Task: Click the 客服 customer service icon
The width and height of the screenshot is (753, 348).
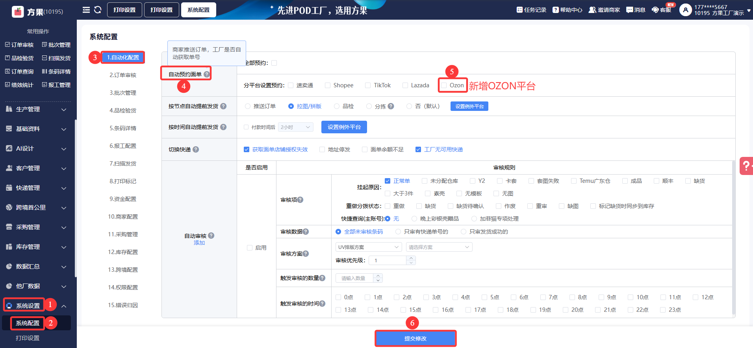Action: [655, 10]
